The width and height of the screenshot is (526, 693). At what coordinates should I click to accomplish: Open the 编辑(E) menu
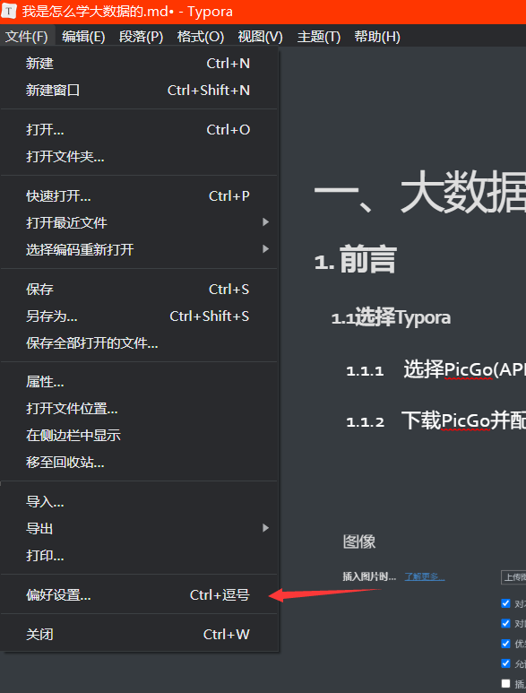(x=83, y=36)
